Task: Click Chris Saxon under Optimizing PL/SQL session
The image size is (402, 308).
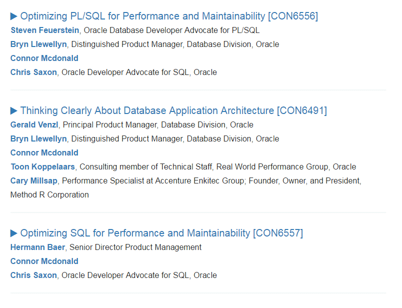Action: pos(33,72)
